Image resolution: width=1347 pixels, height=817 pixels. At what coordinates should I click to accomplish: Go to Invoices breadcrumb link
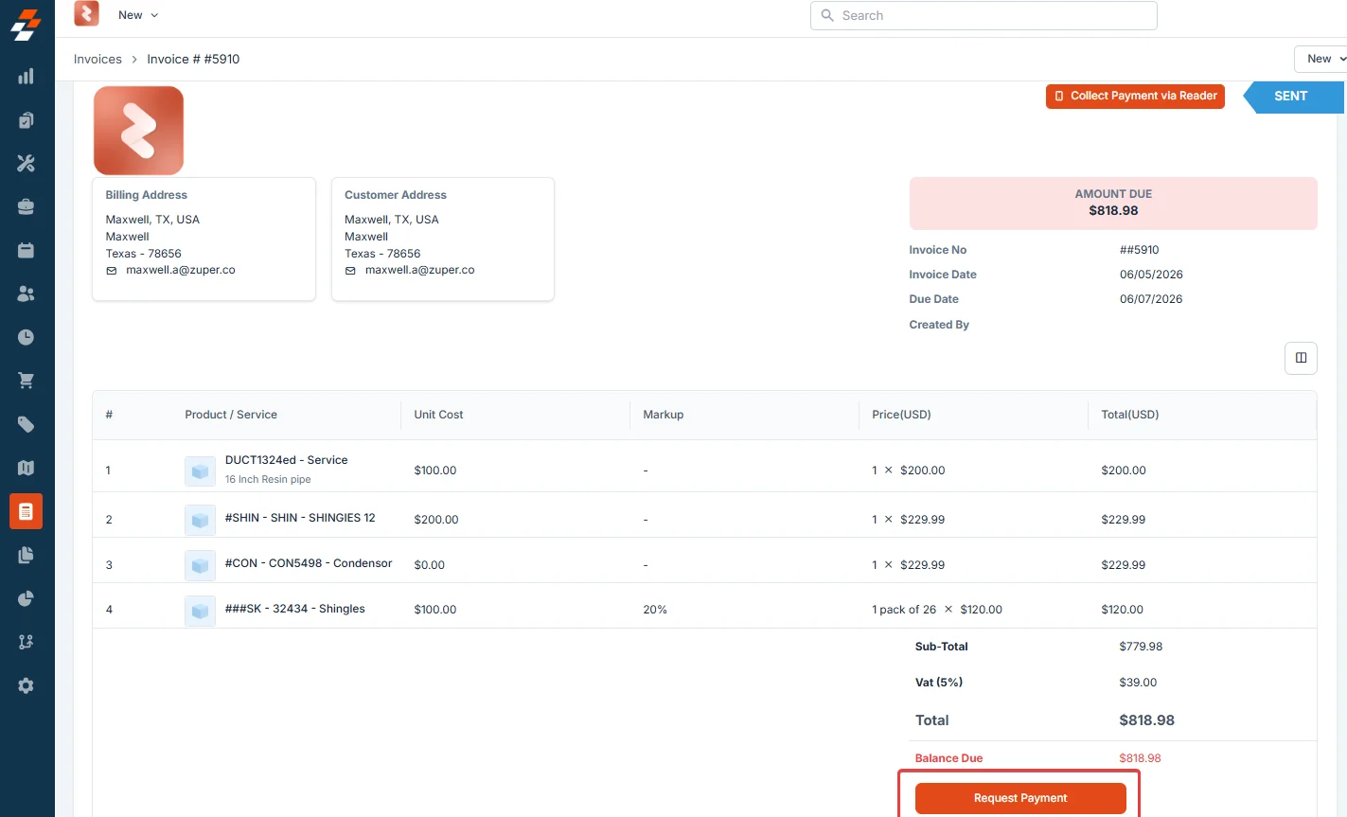97,59
